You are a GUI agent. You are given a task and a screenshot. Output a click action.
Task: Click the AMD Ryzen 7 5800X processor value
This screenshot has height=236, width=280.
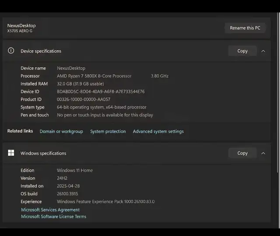coord(94,76)
